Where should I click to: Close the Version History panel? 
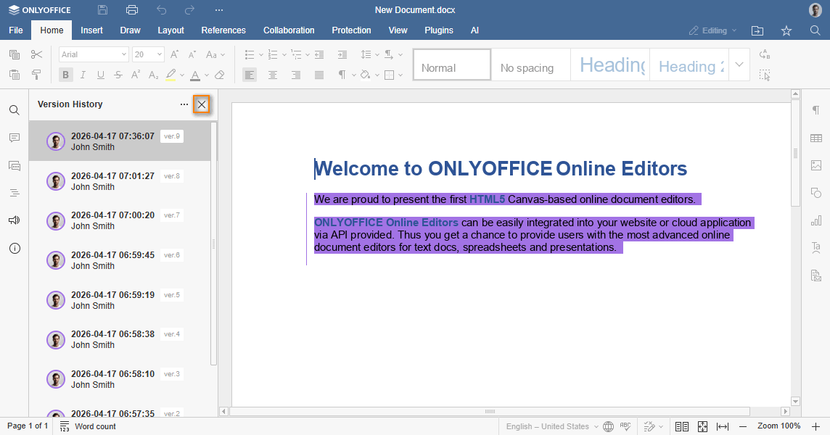(x=202, y=105)
